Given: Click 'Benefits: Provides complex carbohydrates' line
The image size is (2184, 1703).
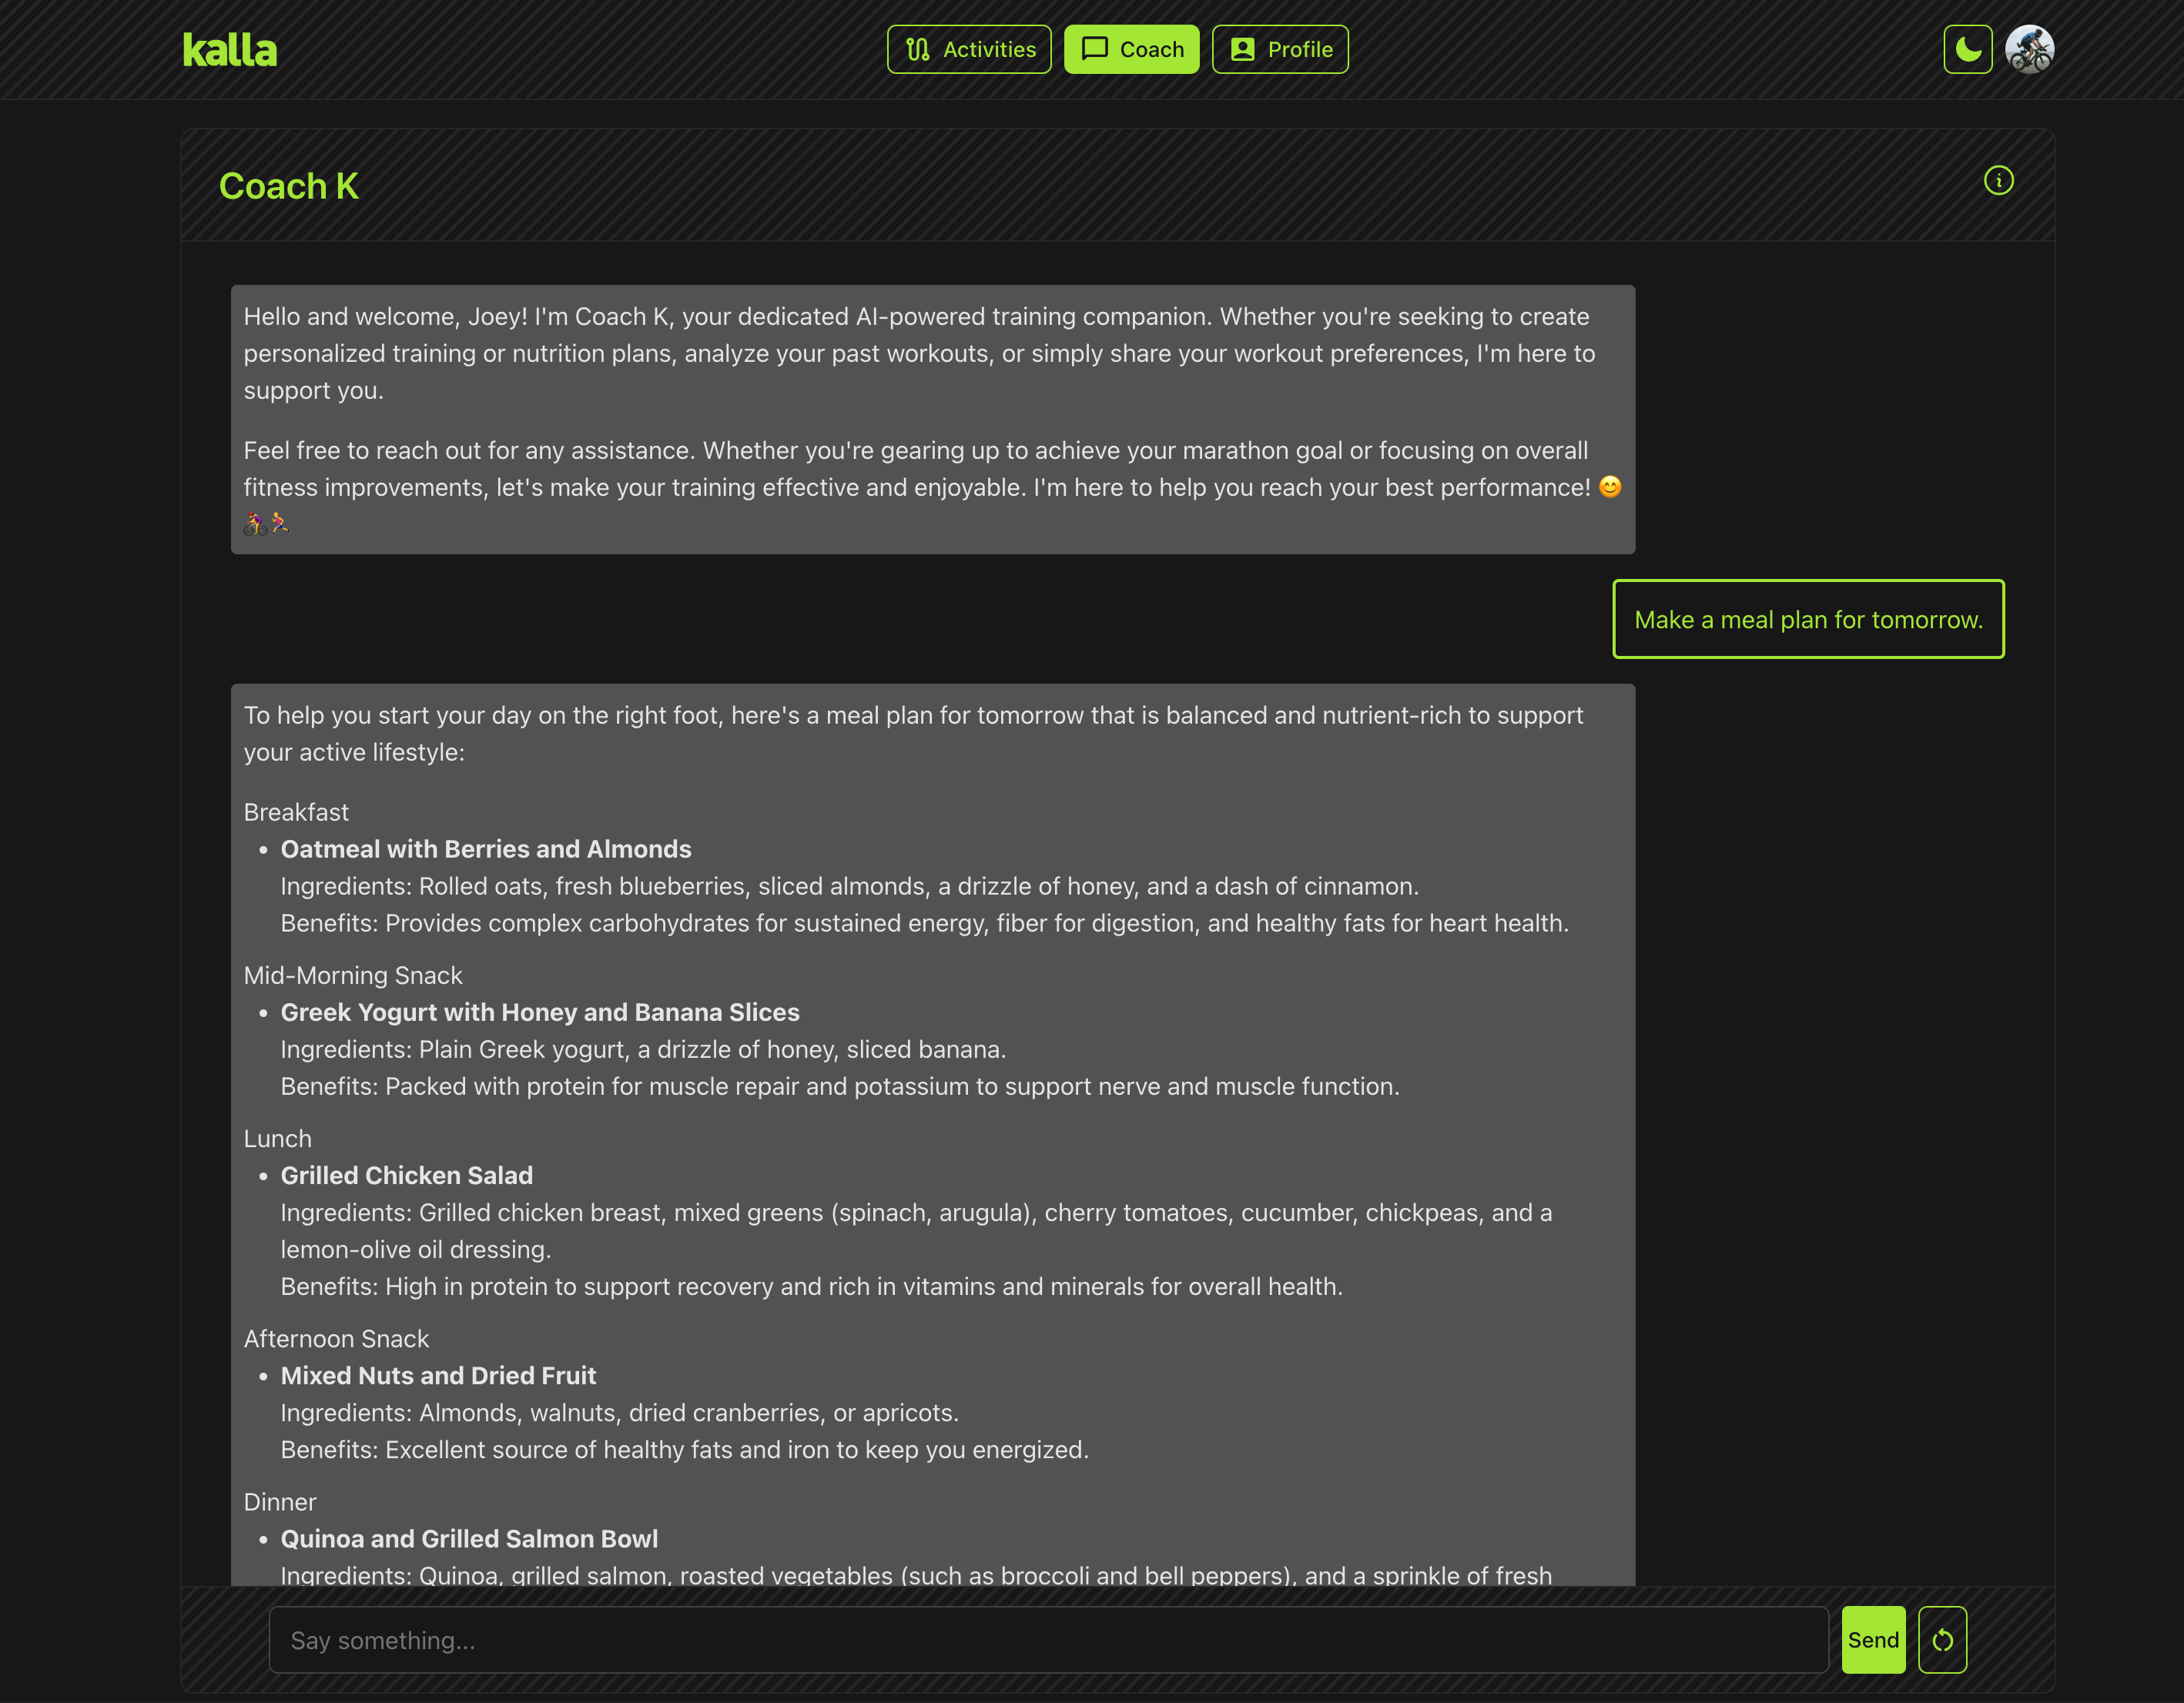Looking at the screenshot, I should click(x=924, y=923).
